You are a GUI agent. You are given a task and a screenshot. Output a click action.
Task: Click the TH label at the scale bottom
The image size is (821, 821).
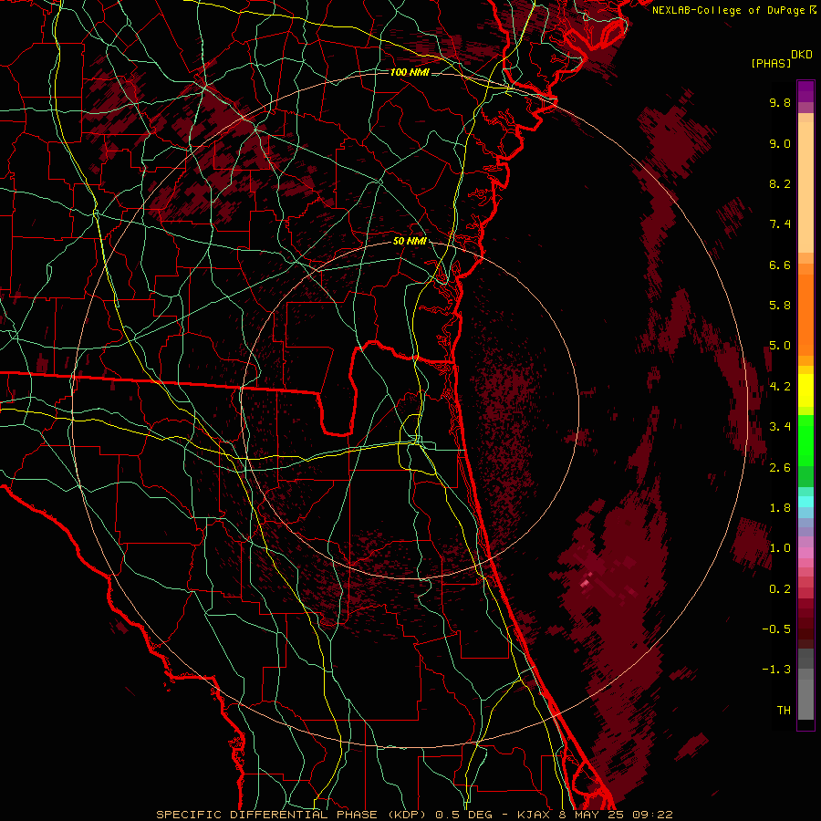click(784, 711)
